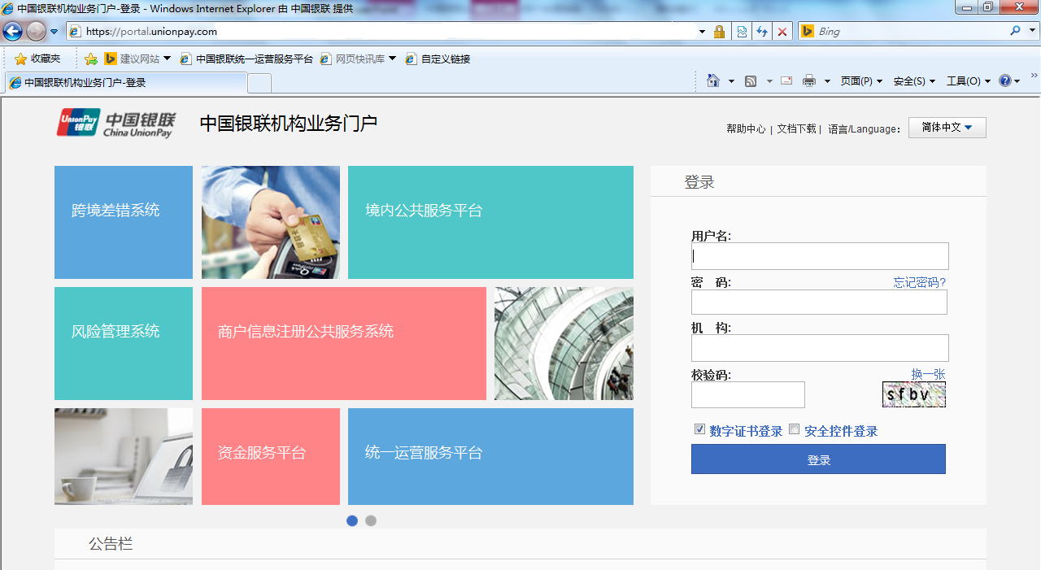The width and height of the screenshot is (1041, 570).
Task: Uncheck the 数字证书登录 checkbox
Action: [700, 429]
